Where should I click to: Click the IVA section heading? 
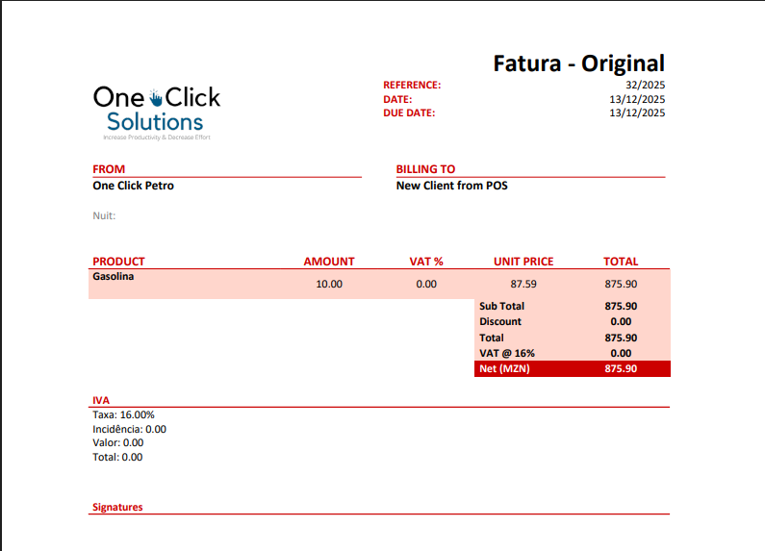point(101,400)
